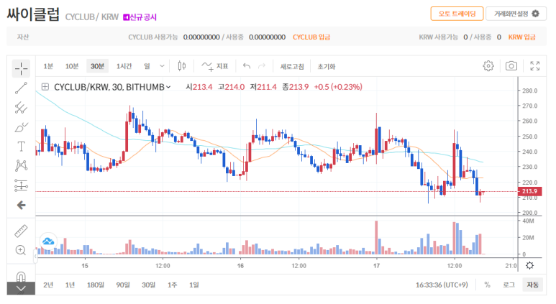556x304 pixels.
Task: Set the chart range to 2년
Action: [48, 285]
